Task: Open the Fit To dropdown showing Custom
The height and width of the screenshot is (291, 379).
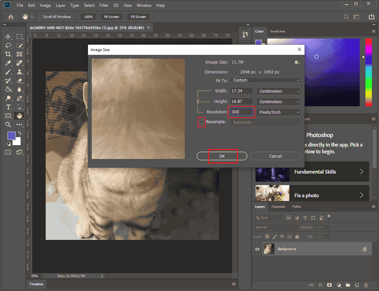Action: pos(265,80)
